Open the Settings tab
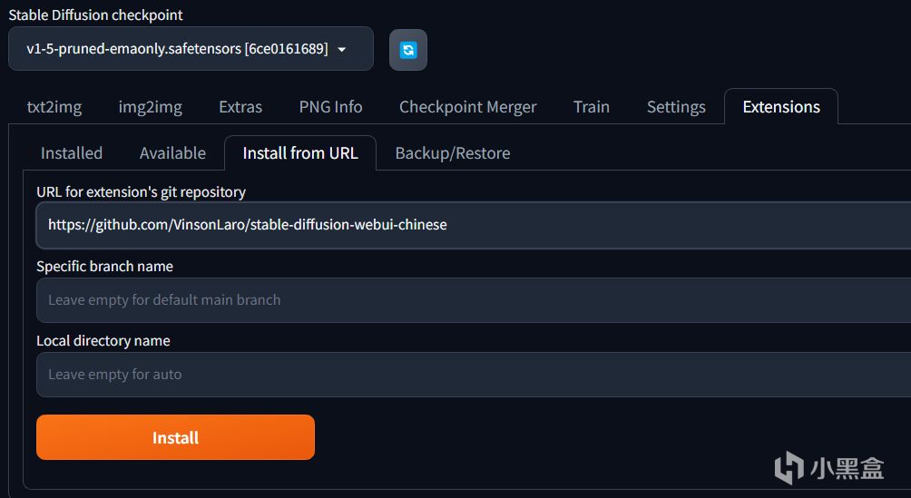Screen dimensions: 911x498 click(x=676, y=107)
